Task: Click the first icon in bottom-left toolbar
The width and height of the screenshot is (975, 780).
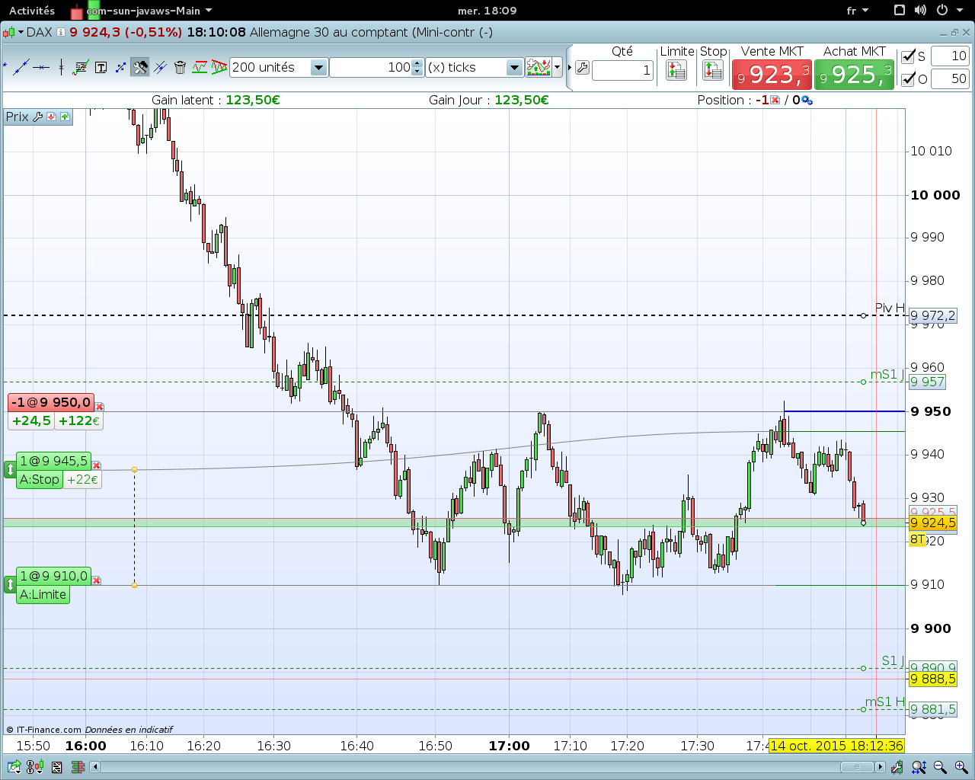Action: [14, 767]
